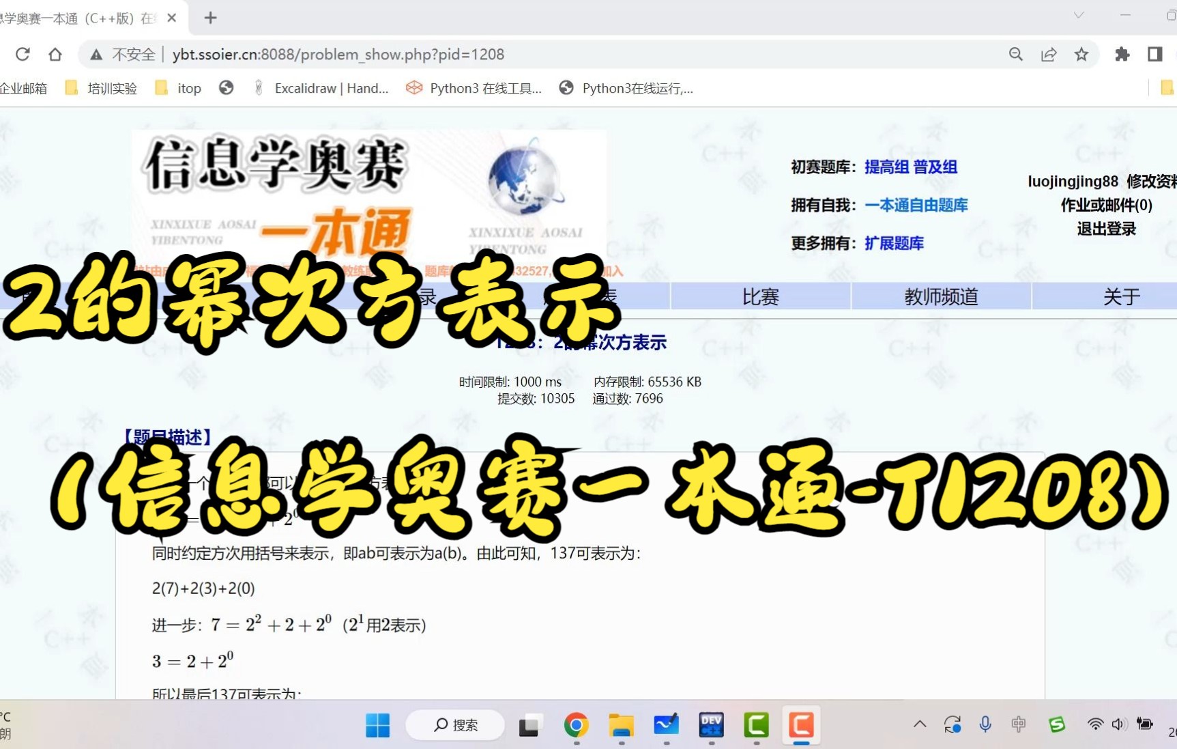Click the sync tray icon

tap(953, 724)
